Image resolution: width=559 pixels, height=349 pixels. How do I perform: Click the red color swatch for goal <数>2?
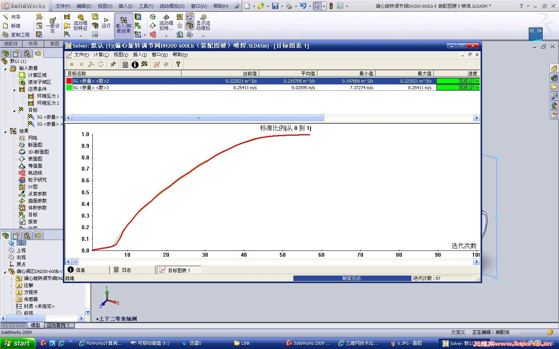pos(69,81)
